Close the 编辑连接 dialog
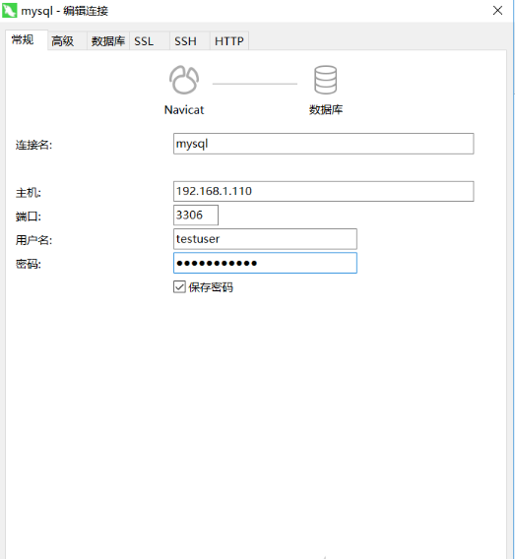515x559 pixels. [497, 11]
